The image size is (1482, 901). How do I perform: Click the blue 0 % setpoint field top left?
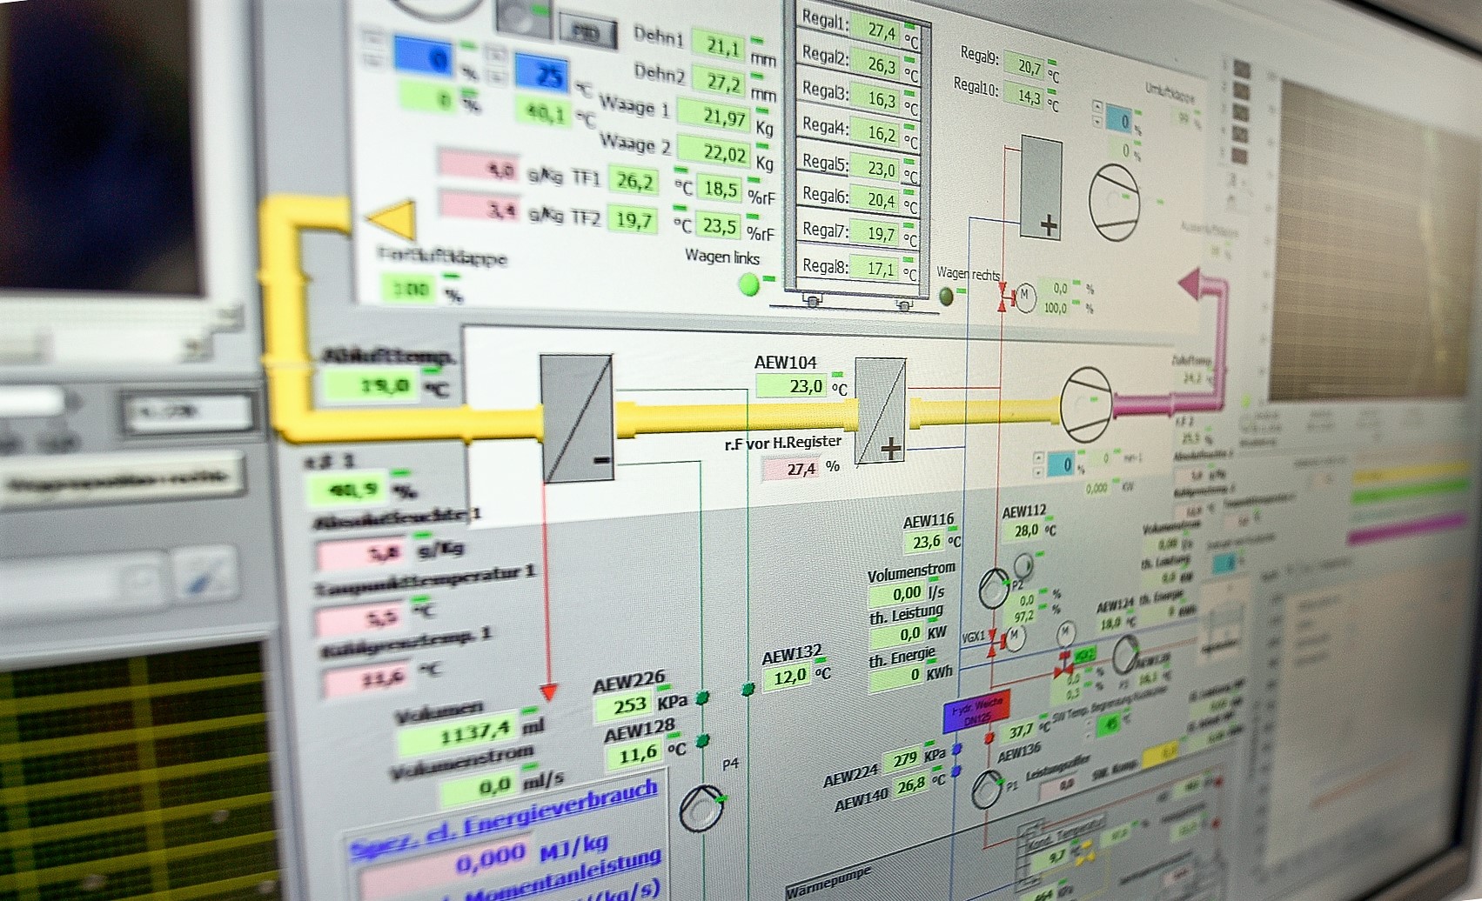point(424,57)
